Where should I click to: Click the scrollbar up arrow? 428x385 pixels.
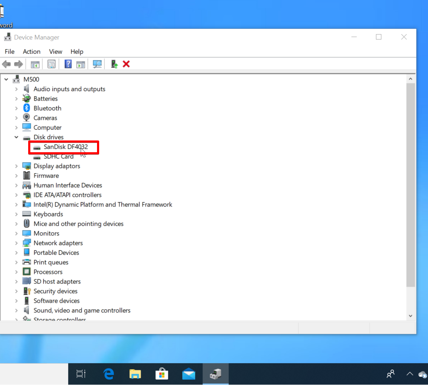point(411,79)
